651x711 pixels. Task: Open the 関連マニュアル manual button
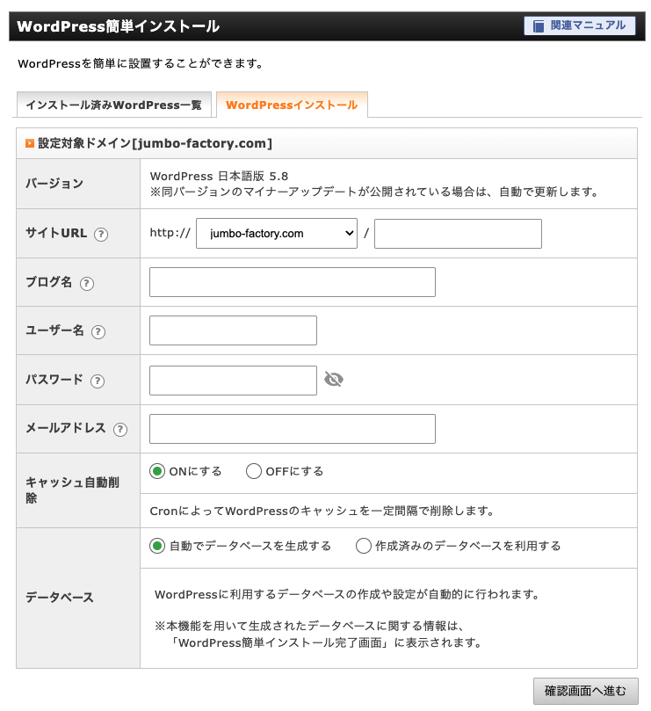tap(579, 25)
